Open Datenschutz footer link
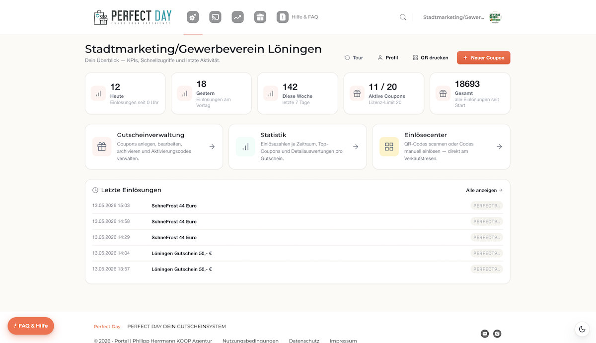 point(304,341)
